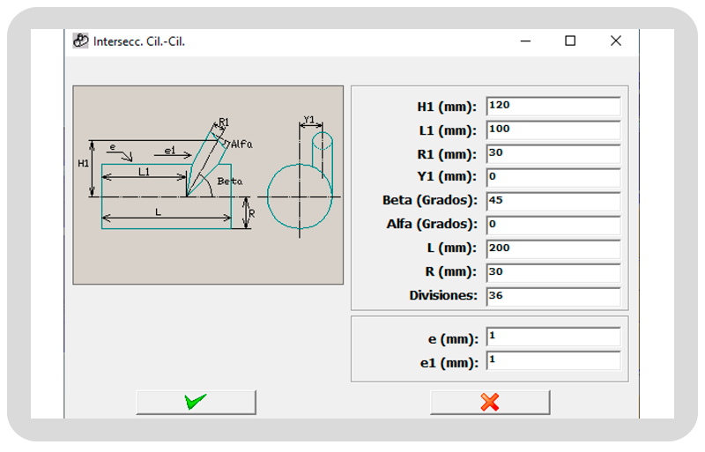The height and width of the screenshot is (452, 705).
Task: Select the R (mm) radius field
Action: [553, 272]
